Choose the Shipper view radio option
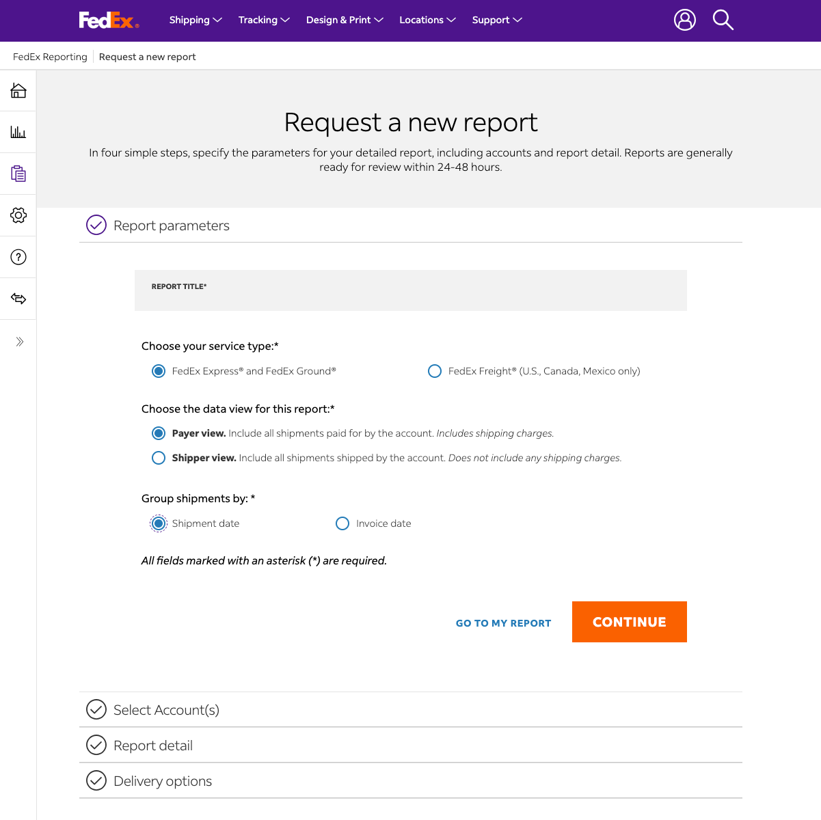 (x=159, y=458)
